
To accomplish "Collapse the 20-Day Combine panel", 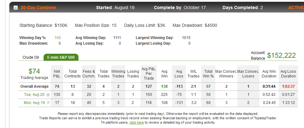I will pos(16,8).
